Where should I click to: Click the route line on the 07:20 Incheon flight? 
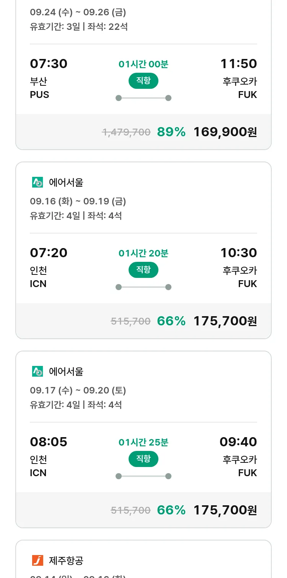pos(143,287)
